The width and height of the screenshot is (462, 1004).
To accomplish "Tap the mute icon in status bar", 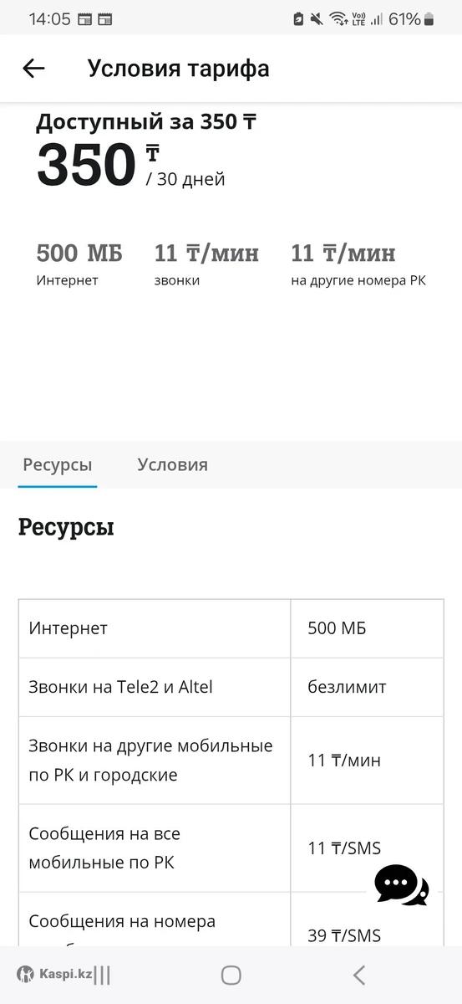I will pos(317,18).
